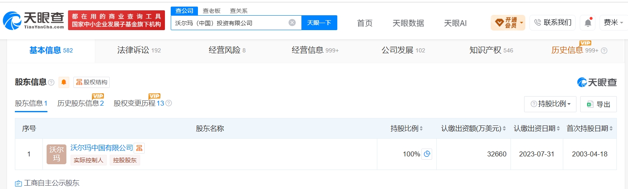Clear search text with the X icon
The width and height of the screenshot is (628, 189).
(x=292, y=23)
